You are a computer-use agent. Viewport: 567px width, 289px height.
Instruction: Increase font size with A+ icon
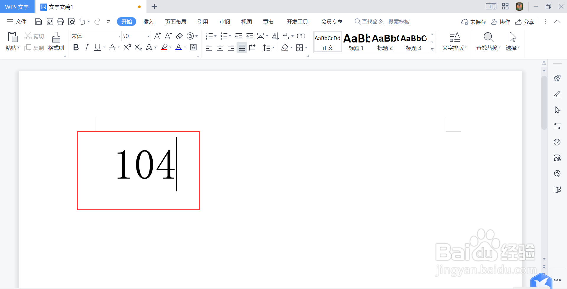pyautogui.click(x=158, y=36)
